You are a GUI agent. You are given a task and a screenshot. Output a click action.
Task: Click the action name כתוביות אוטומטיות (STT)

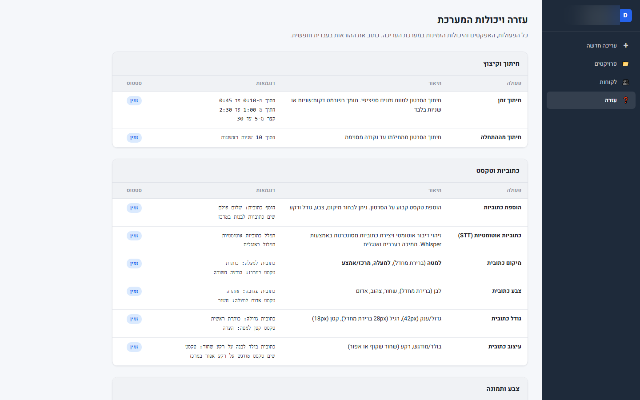(x=490, y=236)
